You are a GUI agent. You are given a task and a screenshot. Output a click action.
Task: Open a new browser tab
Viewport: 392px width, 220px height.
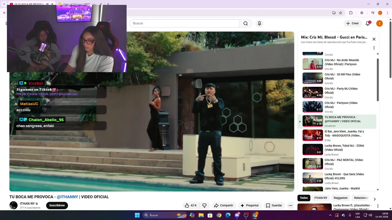point(108,4)
